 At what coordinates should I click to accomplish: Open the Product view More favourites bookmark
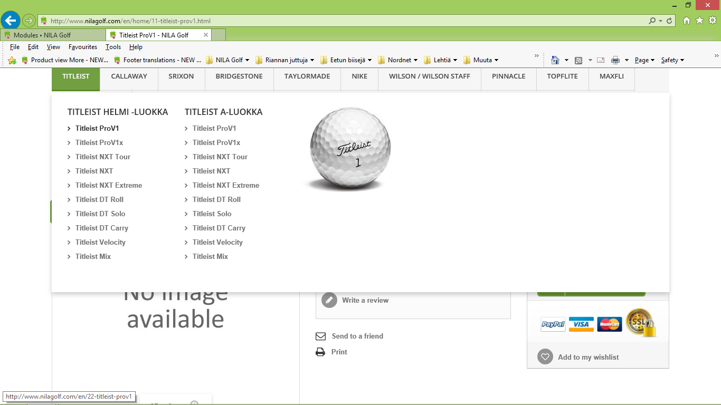65,60
